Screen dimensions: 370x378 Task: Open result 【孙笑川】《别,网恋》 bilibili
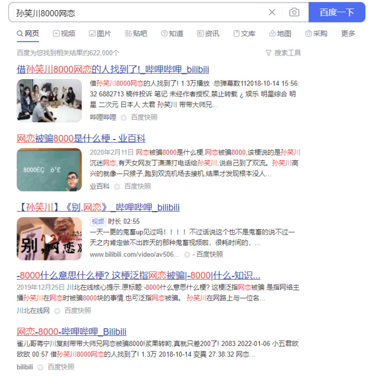(x=98, y=207)
